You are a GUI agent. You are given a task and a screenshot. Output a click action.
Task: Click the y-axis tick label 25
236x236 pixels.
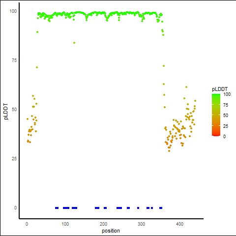coord(14,159)
